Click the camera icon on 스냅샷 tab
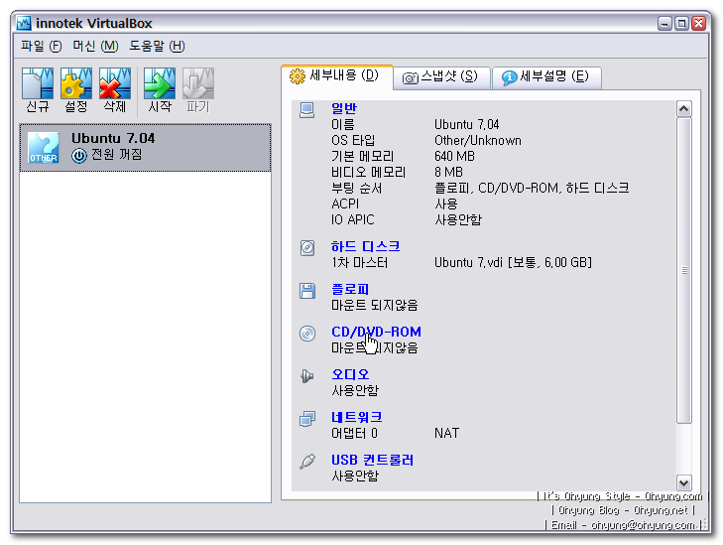 410,78
